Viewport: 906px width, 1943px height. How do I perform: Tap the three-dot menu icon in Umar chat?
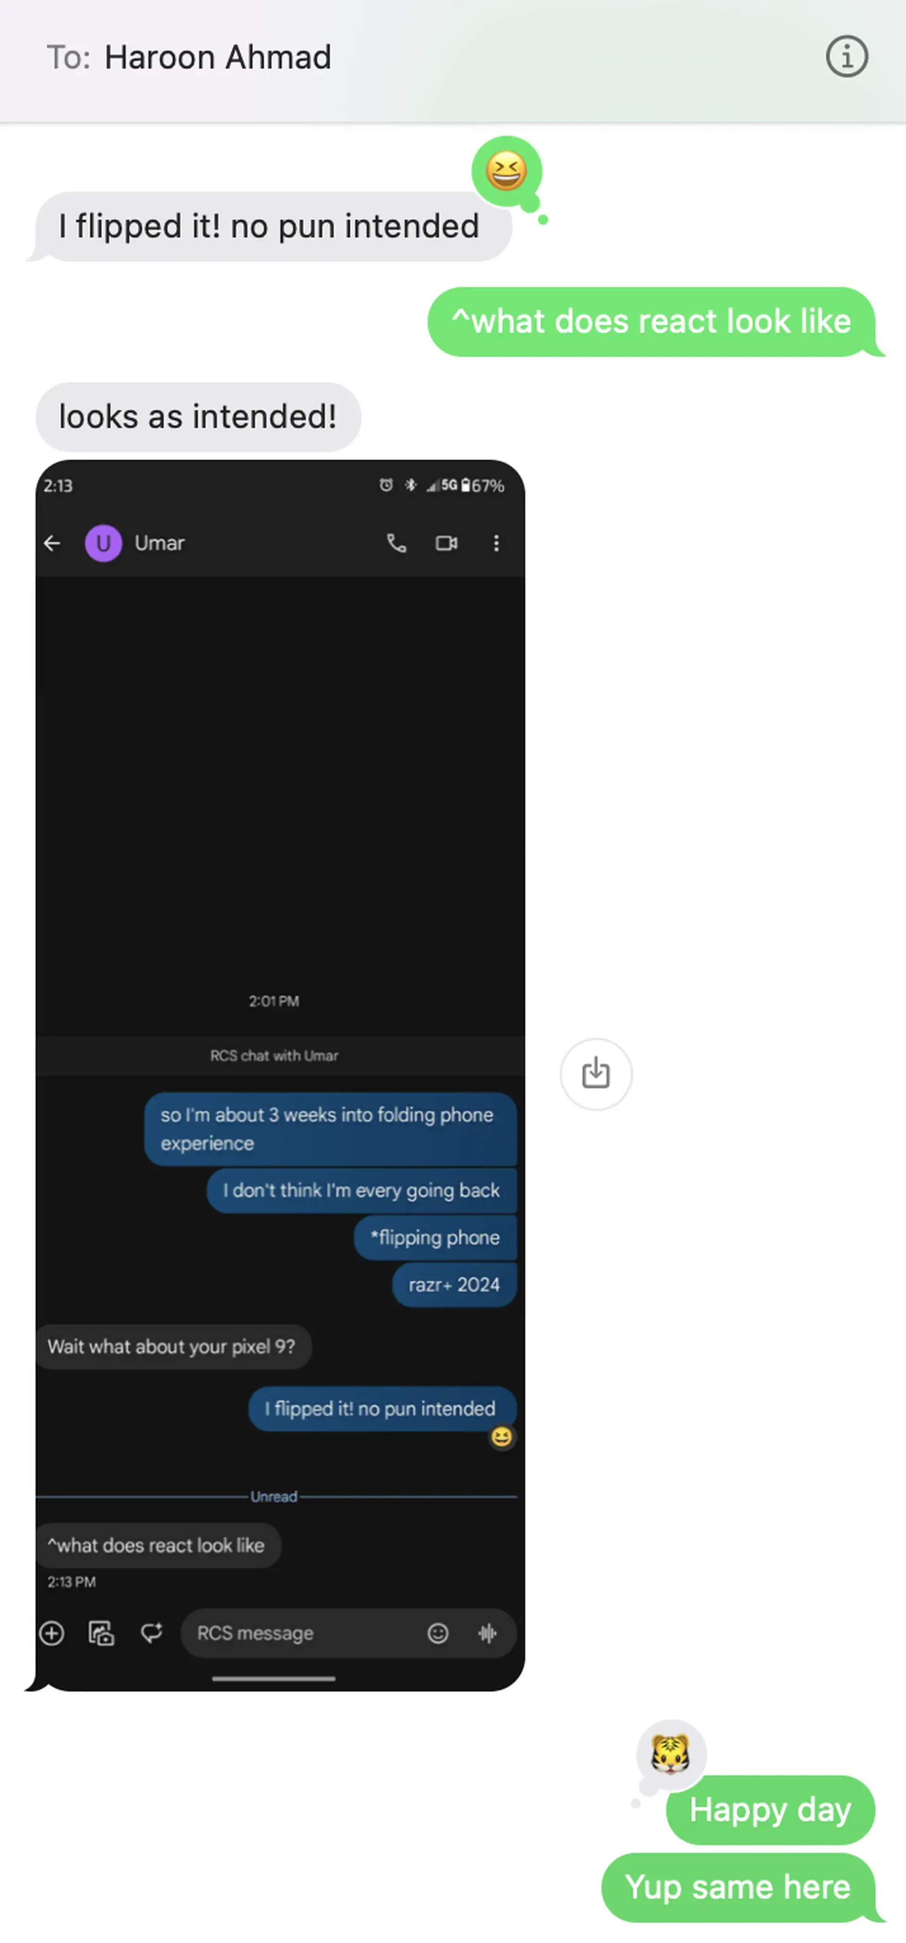point(495,543)
